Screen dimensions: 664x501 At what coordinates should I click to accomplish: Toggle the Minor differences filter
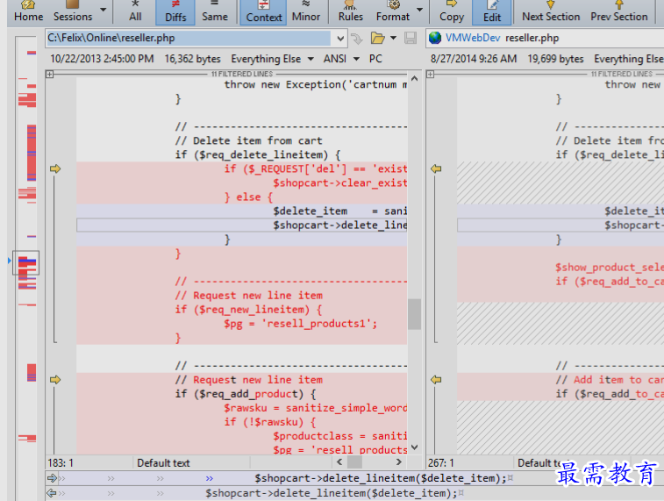click(306, 12)
